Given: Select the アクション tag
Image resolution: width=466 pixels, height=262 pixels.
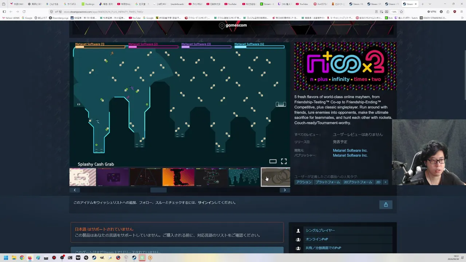Looking at the screenshot, I should (304, 182).
